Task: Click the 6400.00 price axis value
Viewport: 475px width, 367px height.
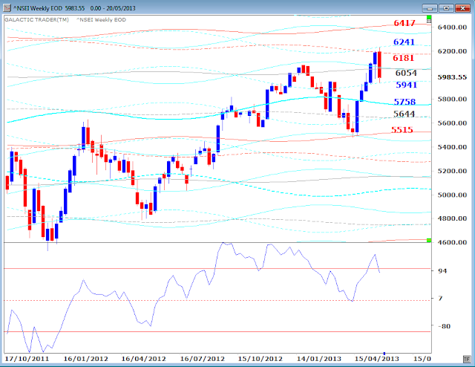Action: (x=452, y=27)
